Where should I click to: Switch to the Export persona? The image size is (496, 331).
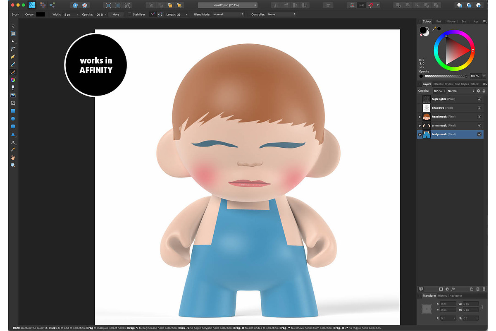(x=52, y=5)
